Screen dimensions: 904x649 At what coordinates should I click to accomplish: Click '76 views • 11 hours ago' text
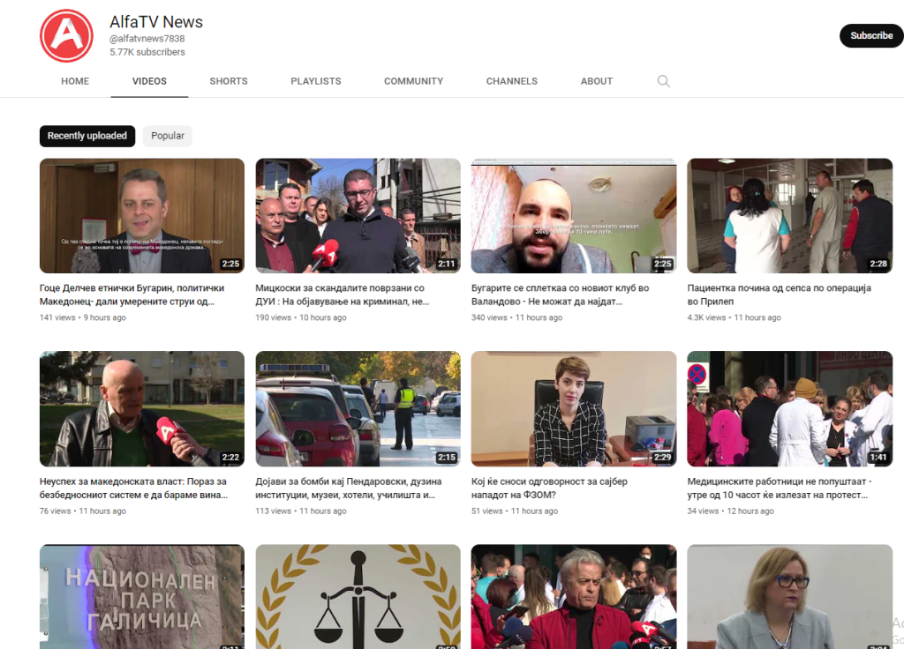pos(82,511)
